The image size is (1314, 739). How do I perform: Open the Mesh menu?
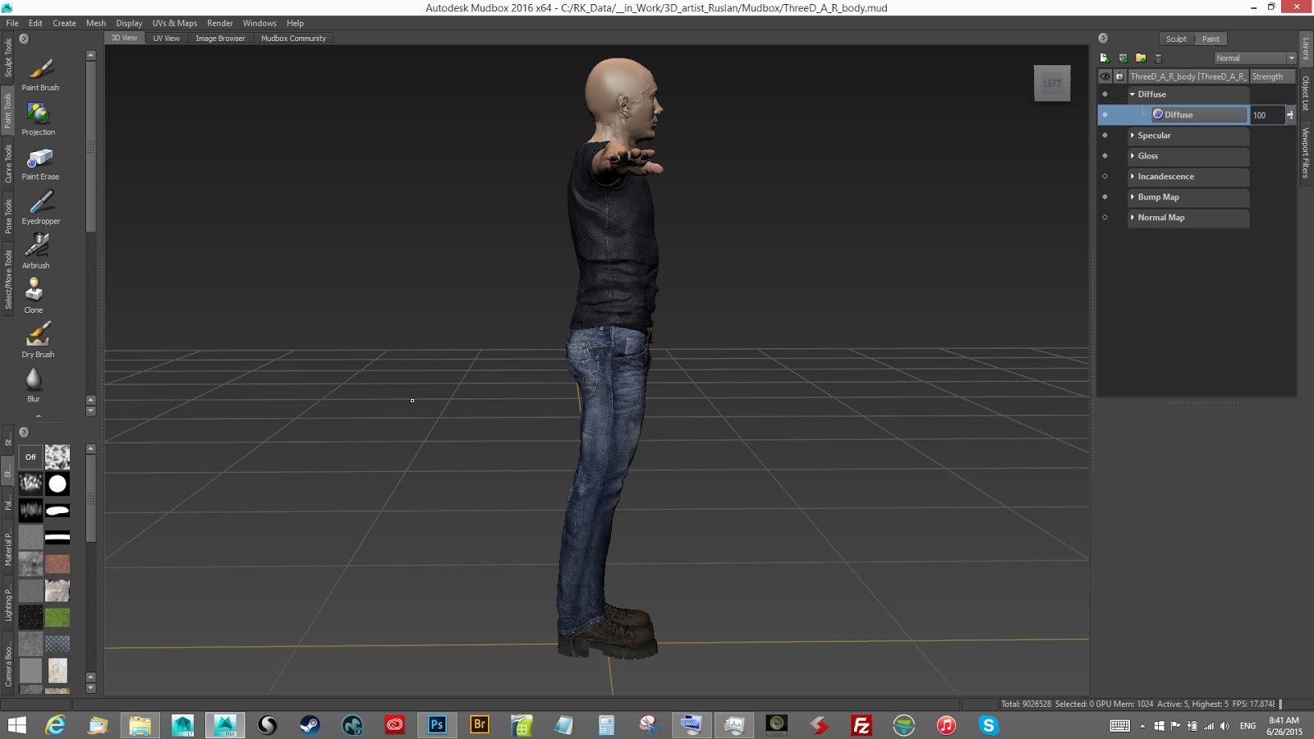(x=96, y=23)
